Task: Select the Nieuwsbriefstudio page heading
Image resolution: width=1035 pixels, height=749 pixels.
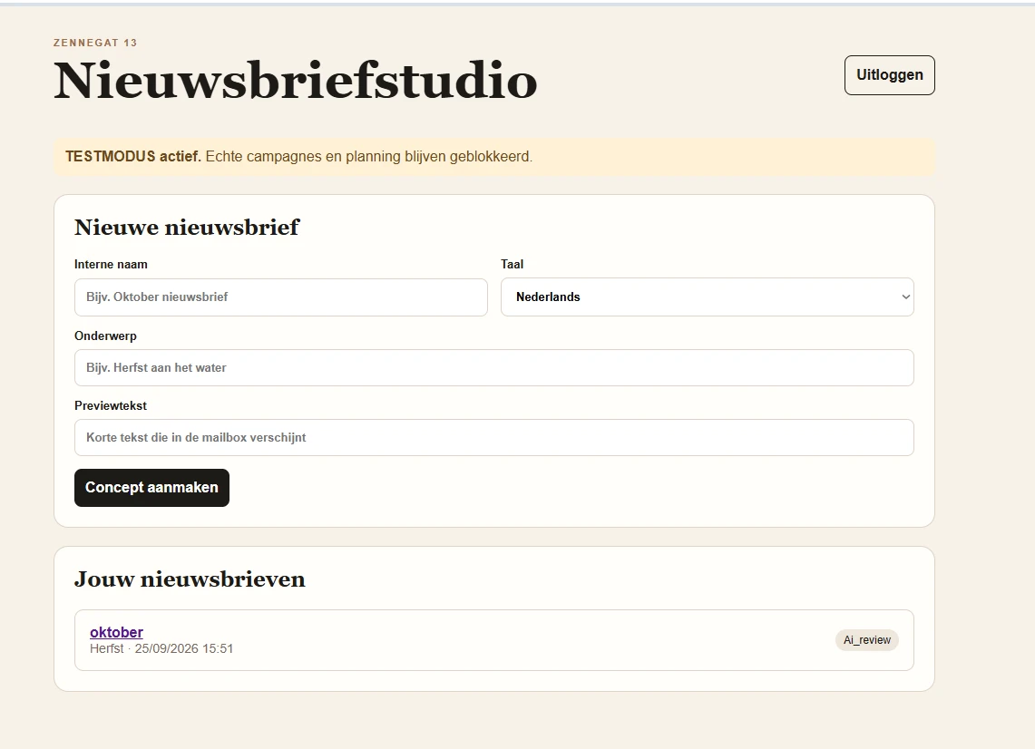Action: [295, 81]
